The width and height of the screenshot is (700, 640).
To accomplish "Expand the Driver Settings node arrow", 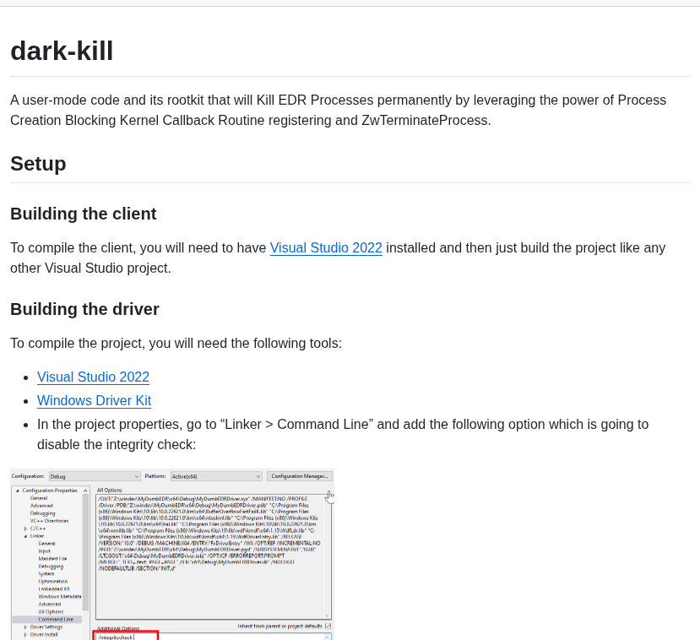I will pos(25,627).
